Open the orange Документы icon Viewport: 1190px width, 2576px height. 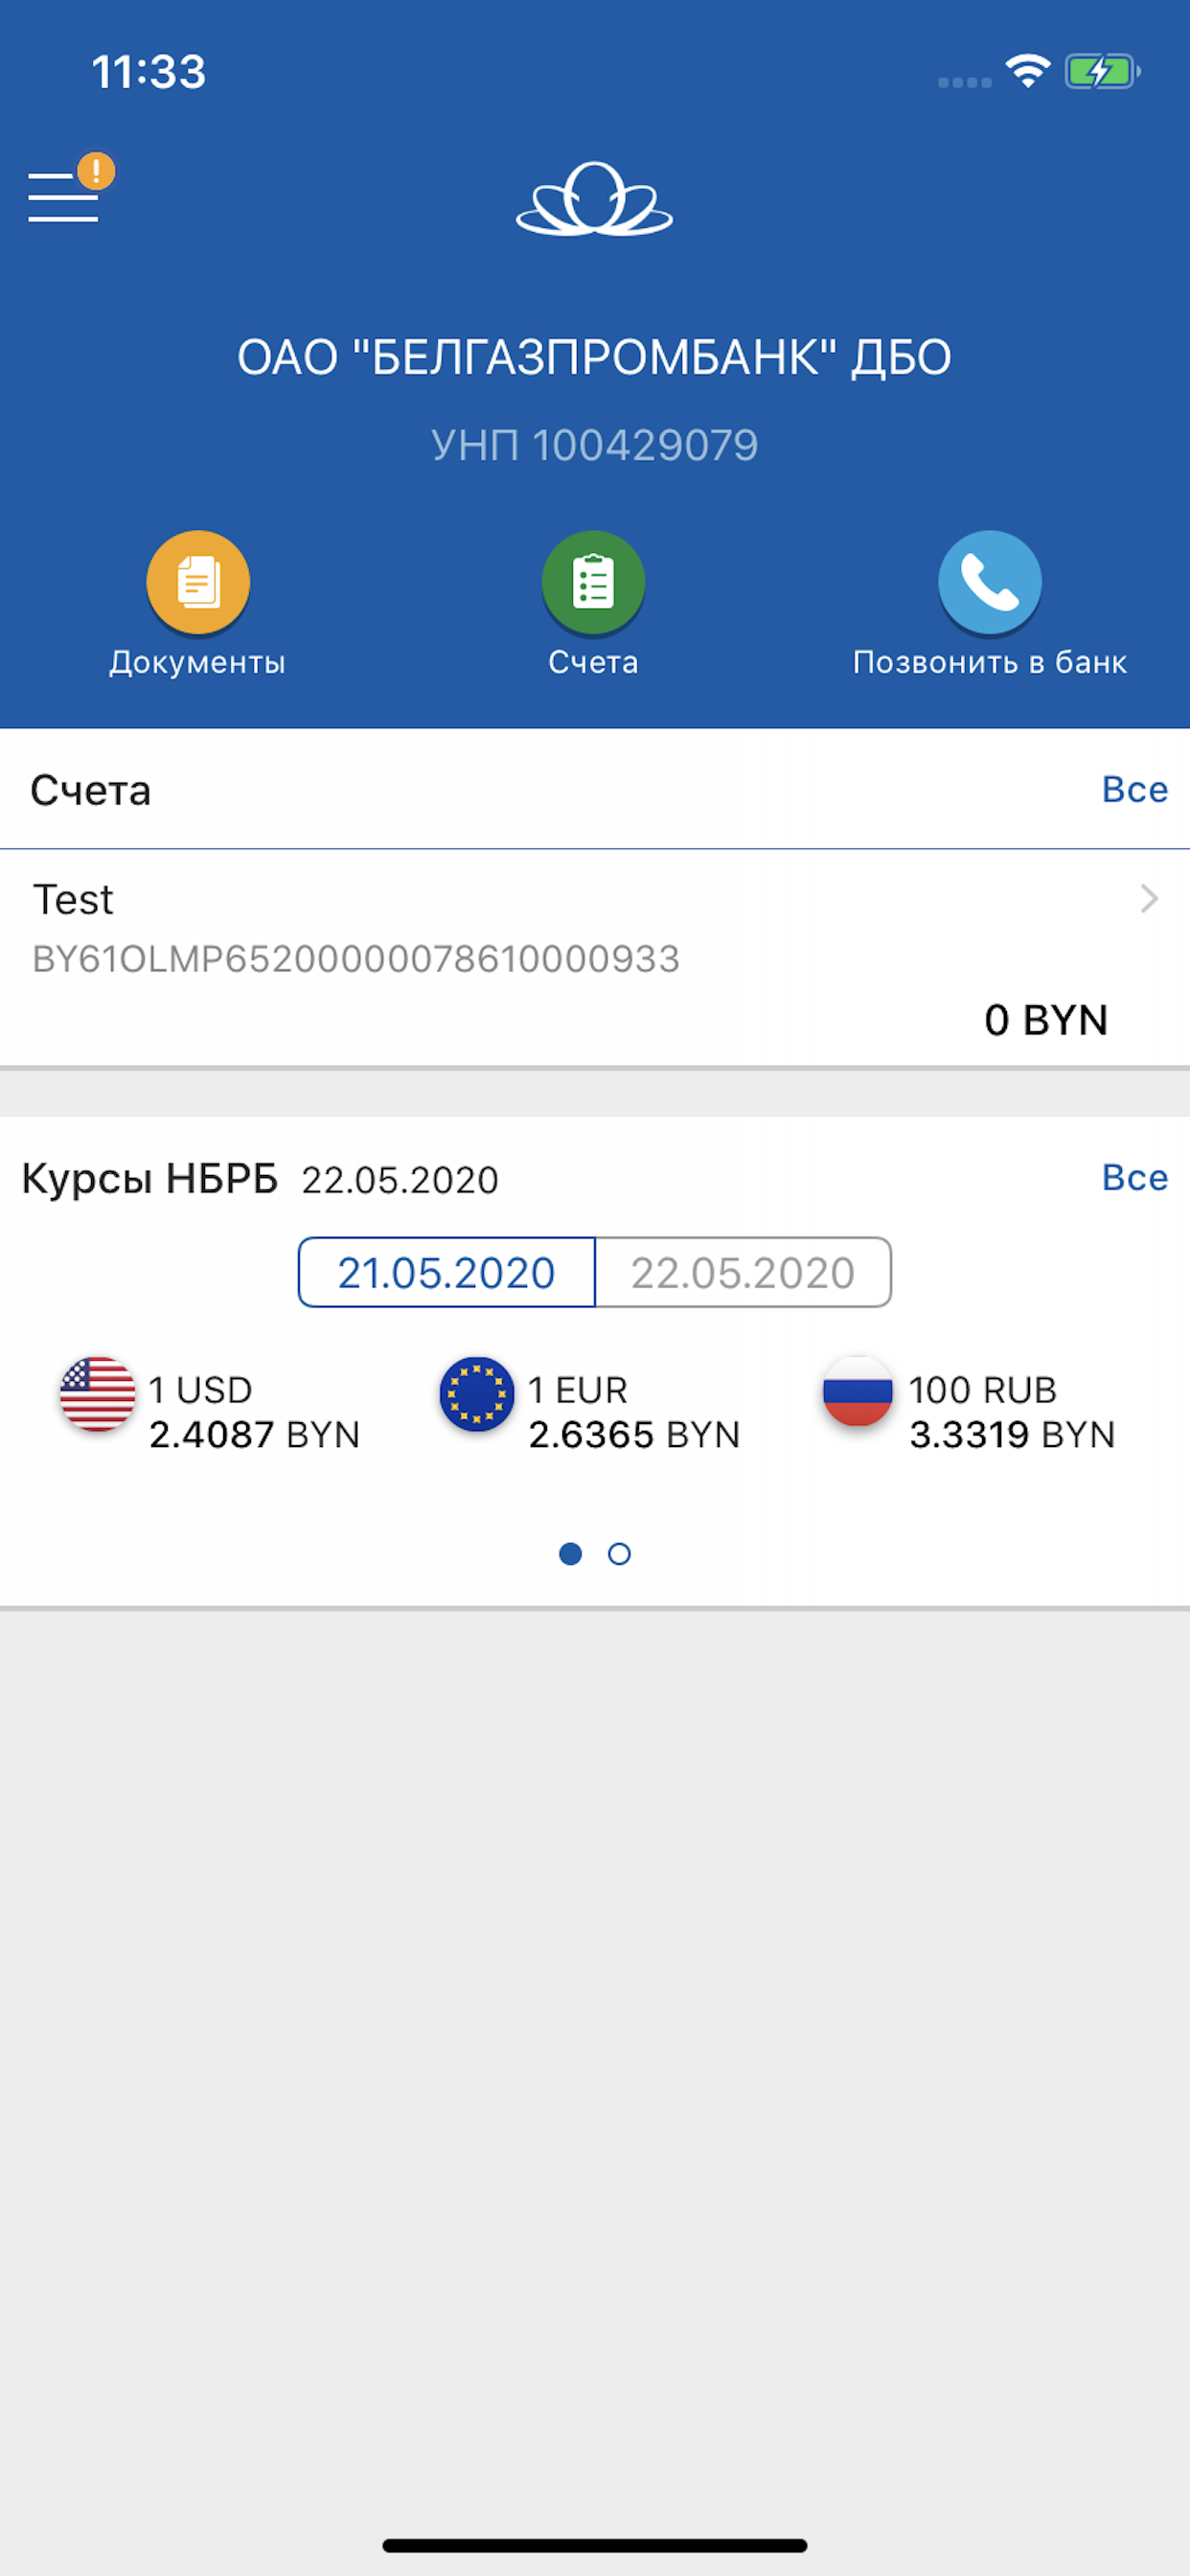click(x=198, y=582)
